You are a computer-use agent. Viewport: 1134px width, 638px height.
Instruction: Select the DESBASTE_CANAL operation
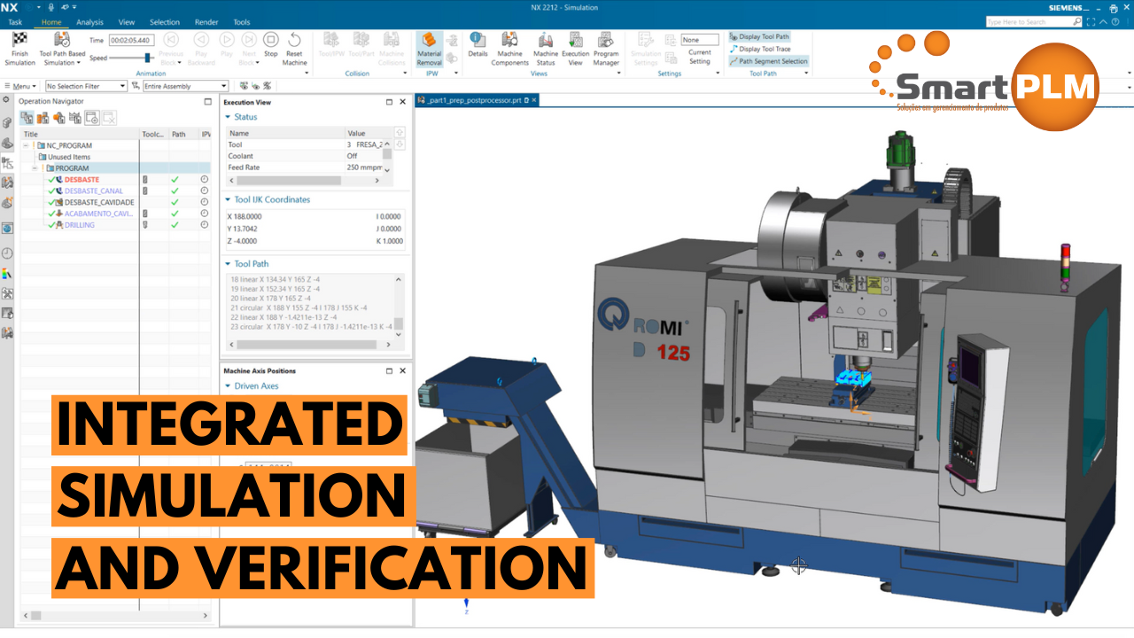tap(93, 191)
